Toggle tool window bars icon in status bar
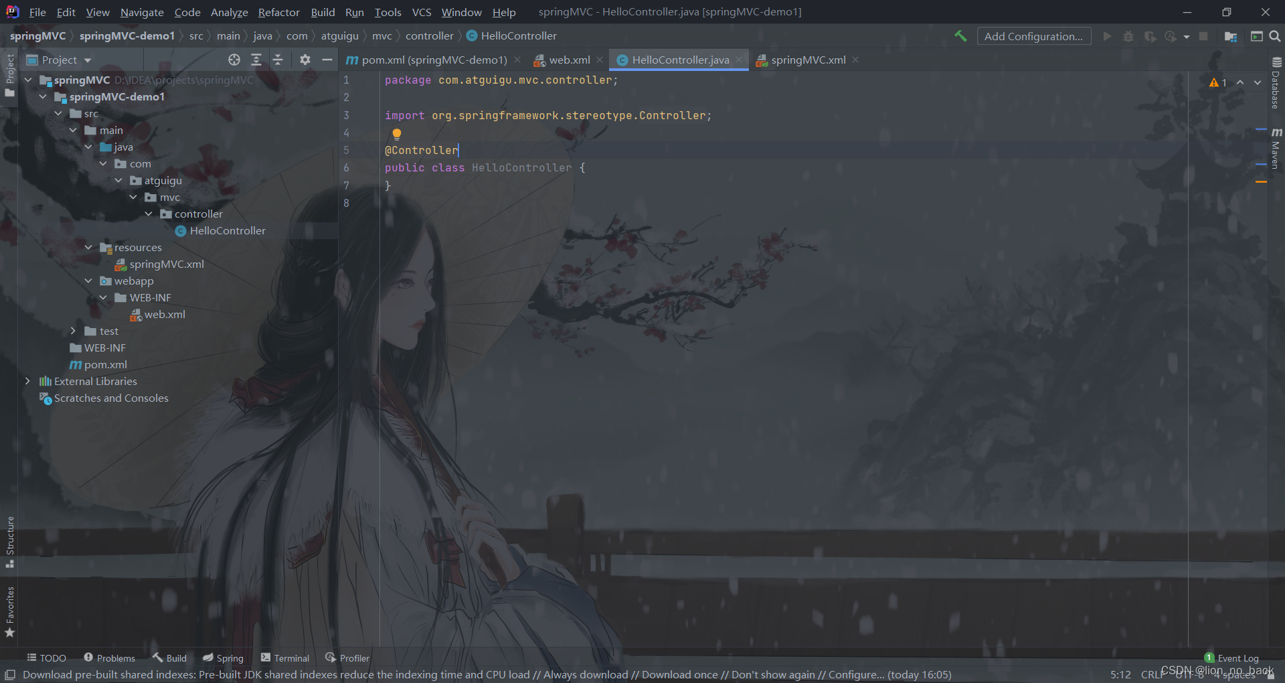Image resolution: width=1285 pixels, height=683 pixels. pos(10,674)
